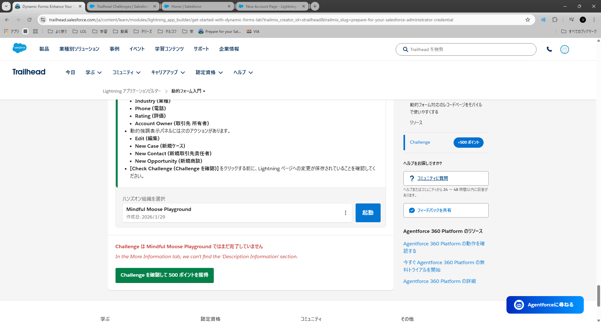Open Prepare for your Sal... bookmark
The height and width of the screenshot is (323, 601).
(x=220, y=31)
